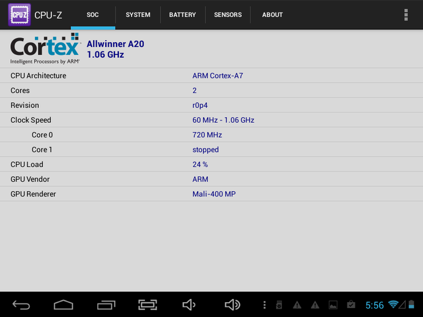Open the SENSORS tab
423x317 pixels.
pos(228,15)
